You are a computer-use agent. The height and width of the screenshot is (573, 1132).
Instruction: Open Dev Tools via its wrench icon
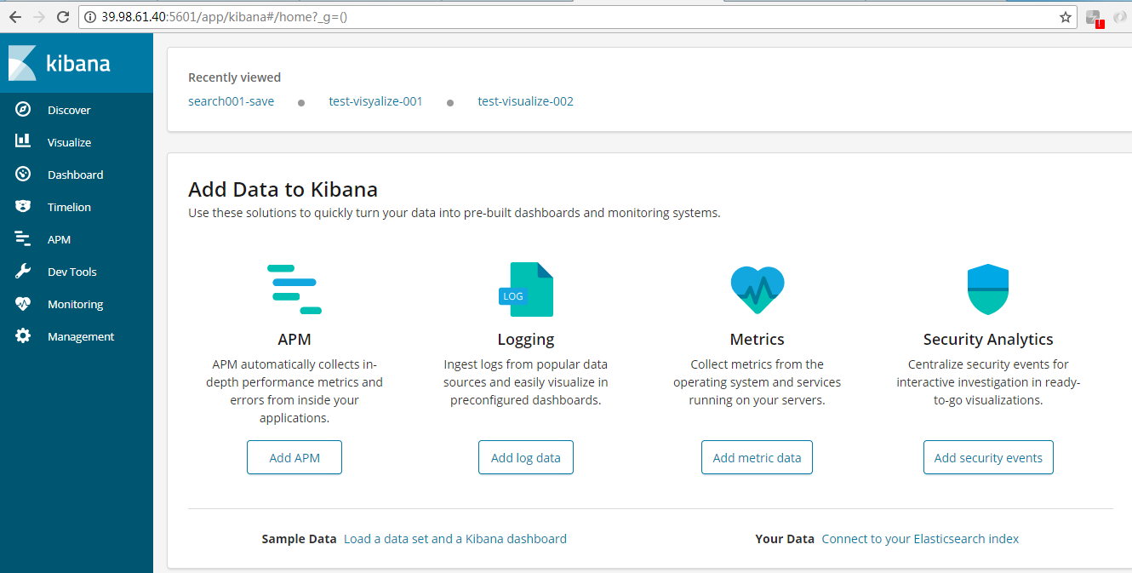[23, 272]
